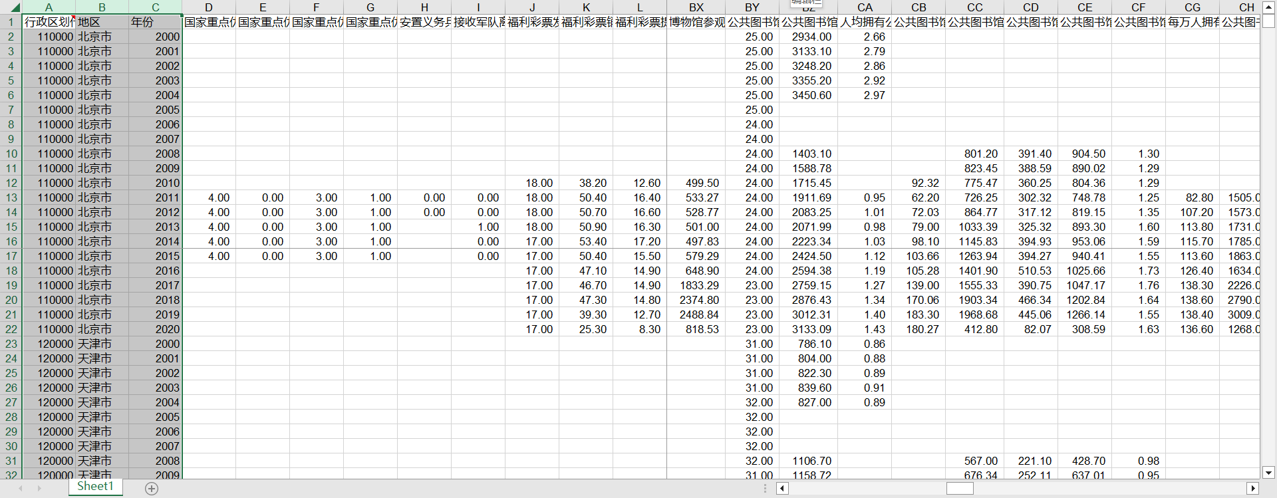Click the 天津市 cell in row 23
Image resolution: width=1277 pixels, height=498 pixels.
click(102, 344)
